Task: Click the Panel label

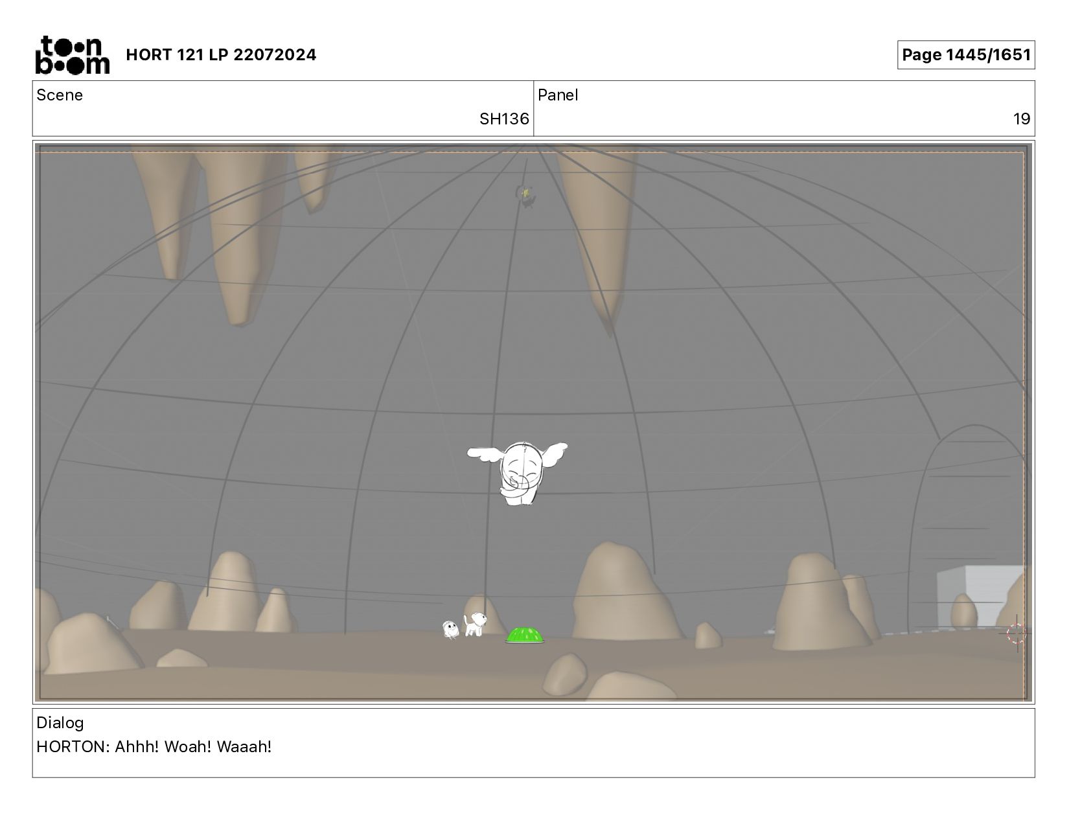Action: tap(558, 95)
